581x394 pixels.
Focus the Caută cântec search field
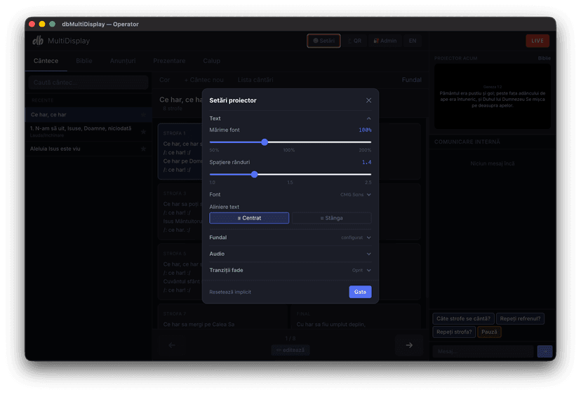tap(88, 82)
